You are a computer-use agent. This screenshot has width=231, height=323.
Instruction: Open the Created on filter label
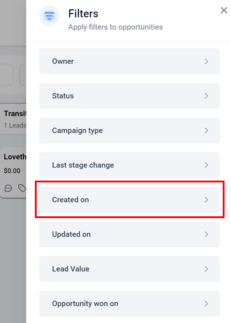click(70, 200)
